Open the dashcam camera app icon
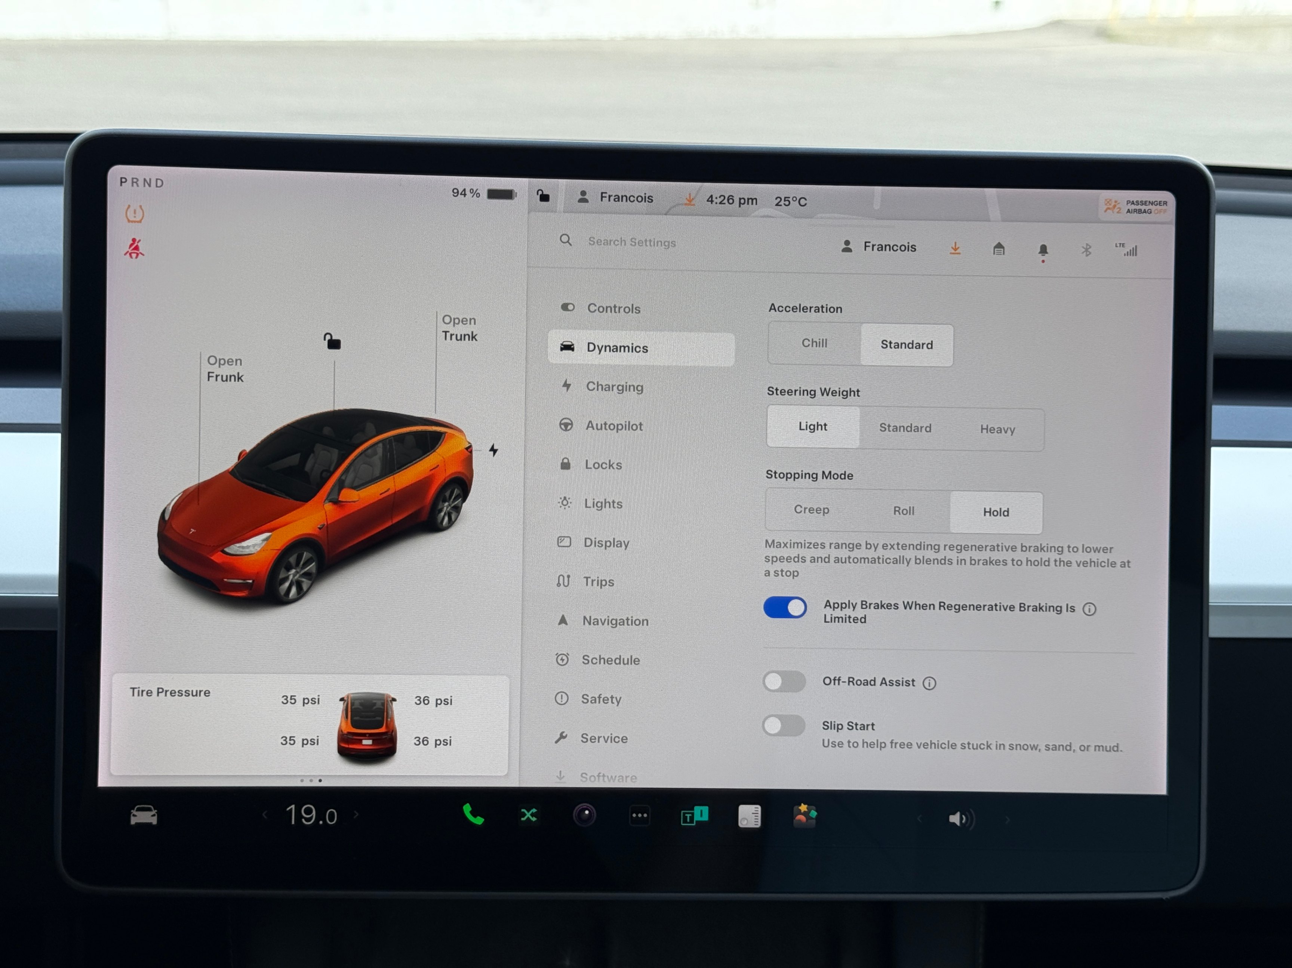The height and width of the screenshot is (968, 1292). tap(584, 815)
